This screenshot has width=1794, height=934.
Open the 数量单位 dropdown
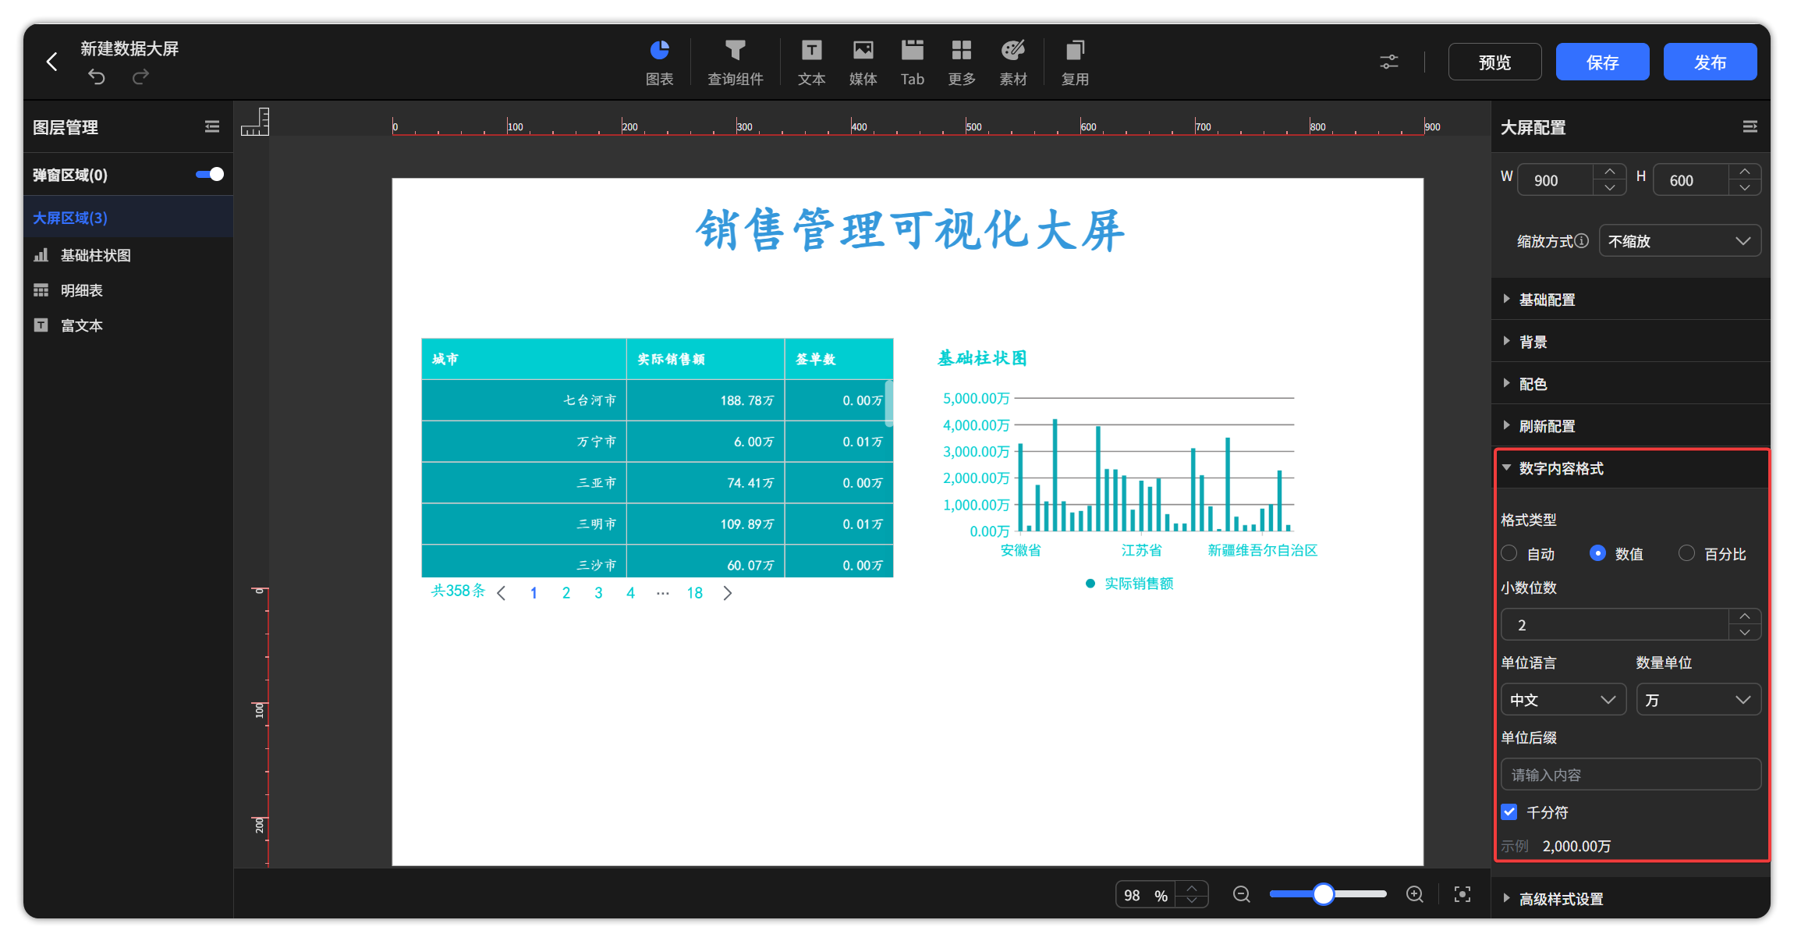pos(1698,700)
